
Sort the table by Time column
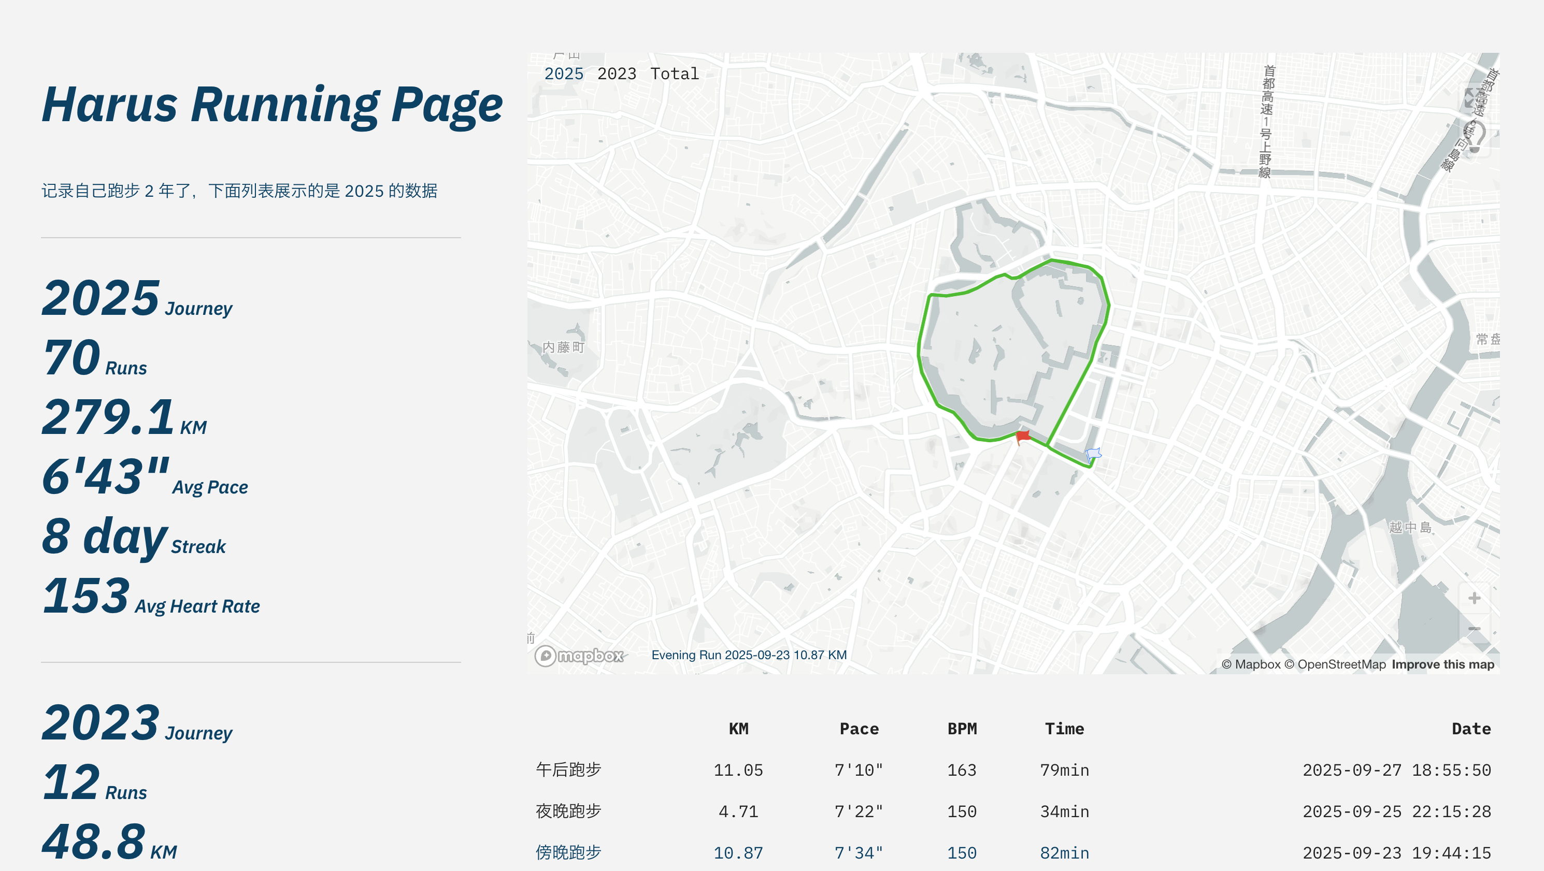(x=1065, y=729)
